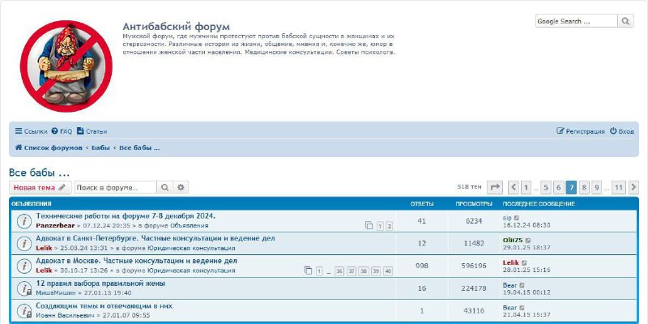Click Вход login link
The height and width of the screenshot is (324, 648).
point(622,131)
